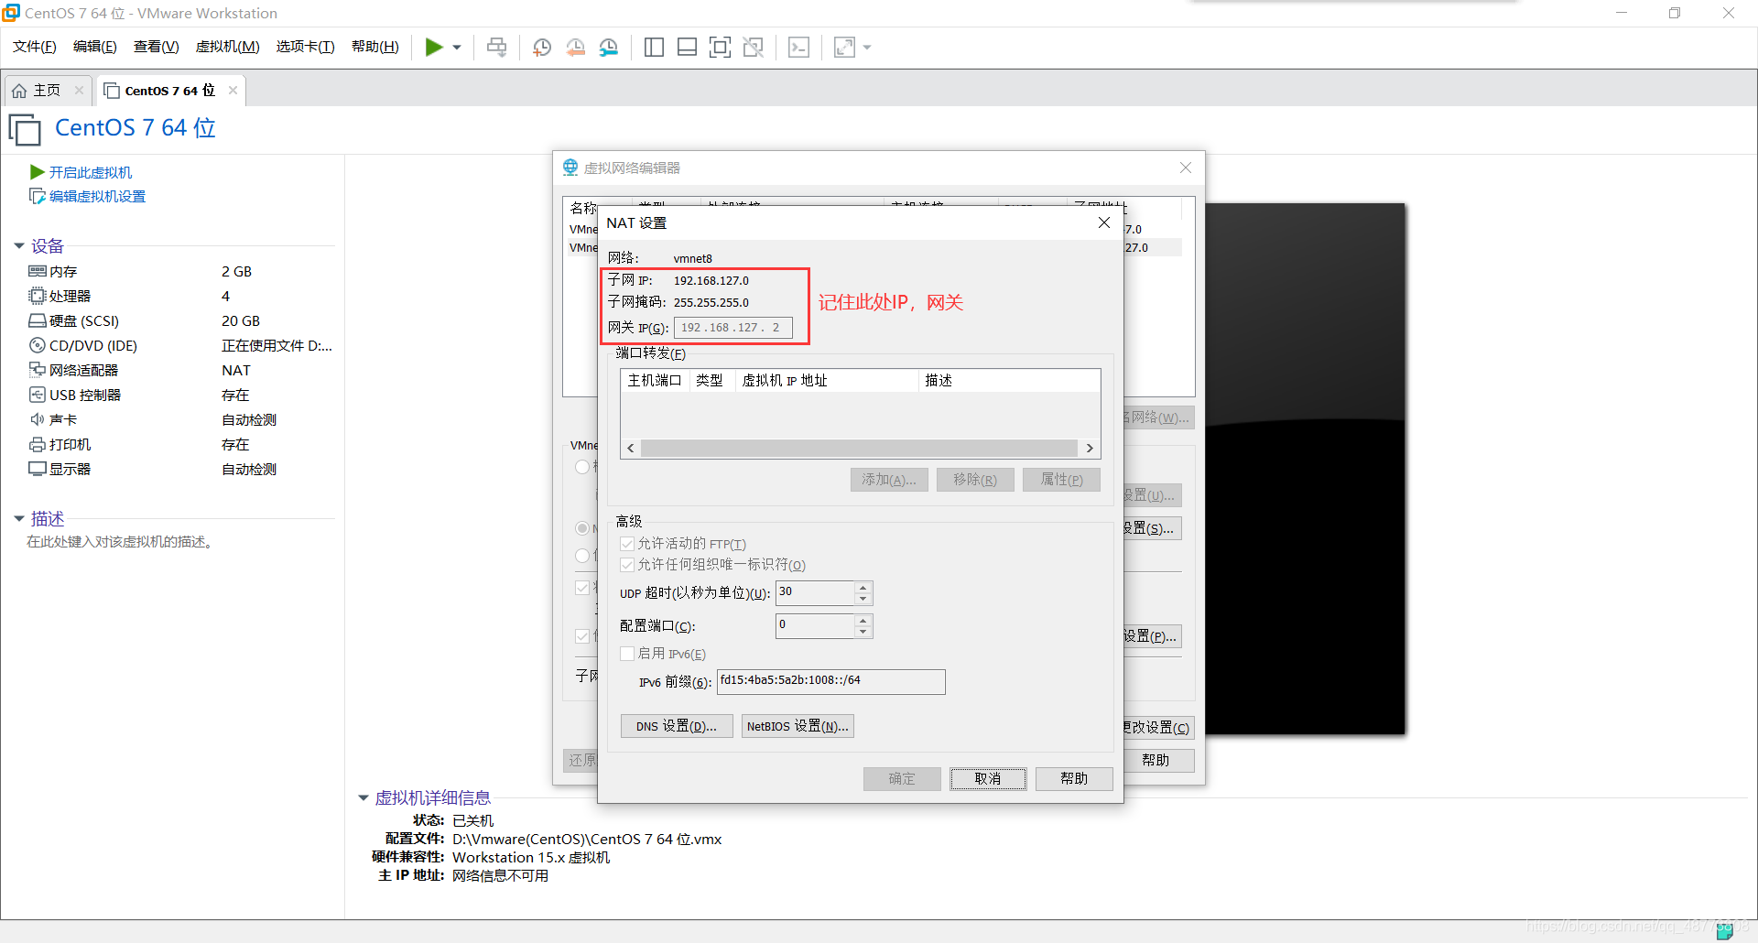
Task: Close the NAT 设置 dialog
Action: (x=1104, y=222)
